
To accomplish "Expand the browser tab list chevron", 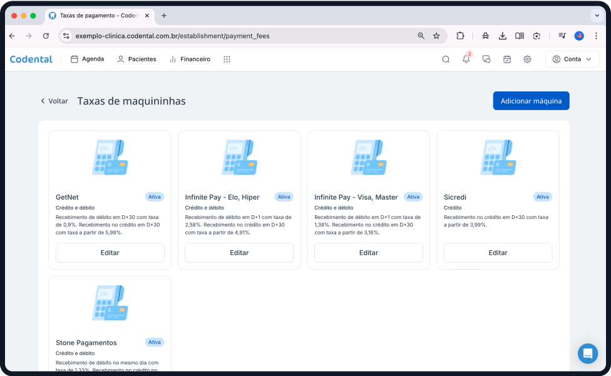I will coord(595,16).
